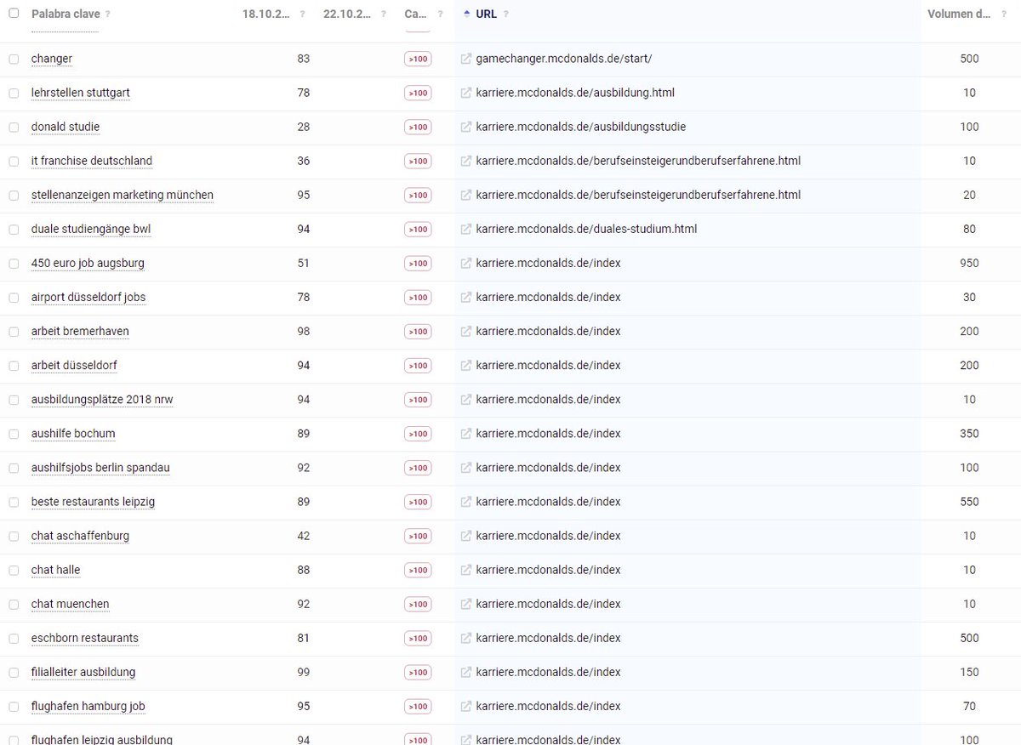The image size is (1021, 745).
Task: Open keyword link lehrstellen stuttgart
Action: [x=81, y=93]
